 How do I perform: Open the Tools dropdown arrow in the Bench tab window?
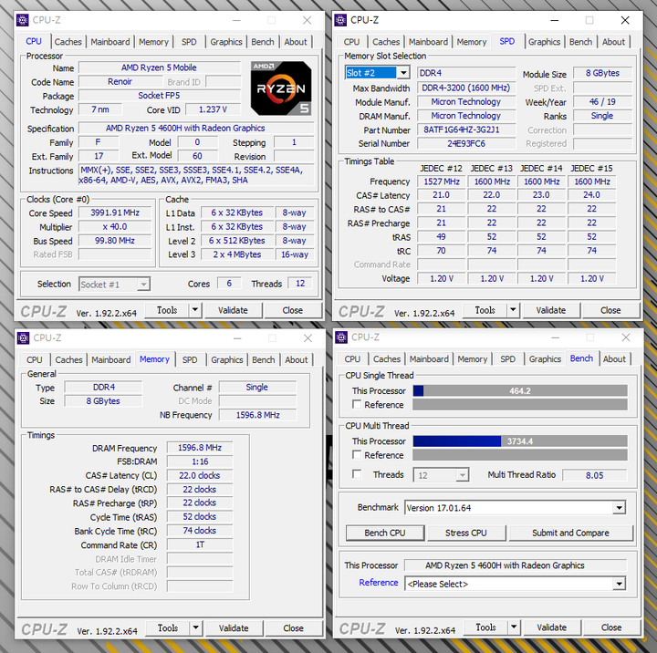point(514,627)
